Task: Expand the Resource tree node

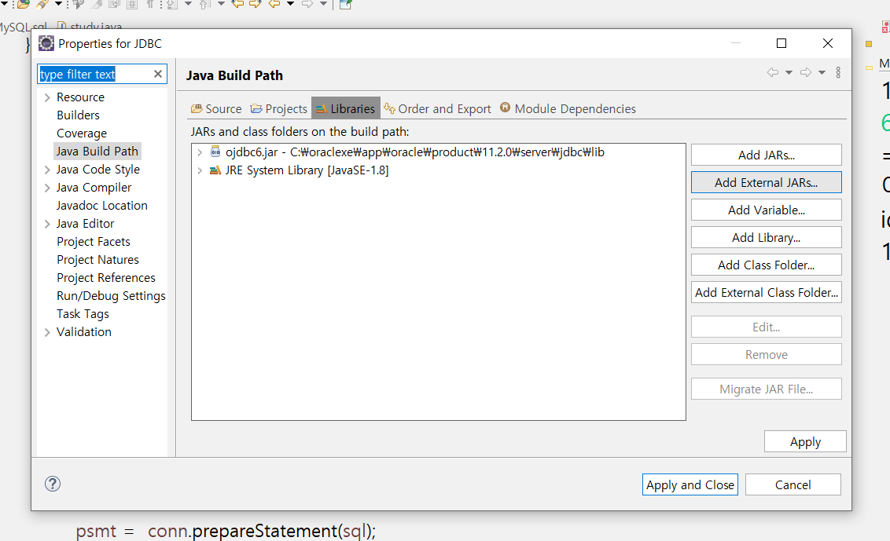Action: (x=47, y=97)
